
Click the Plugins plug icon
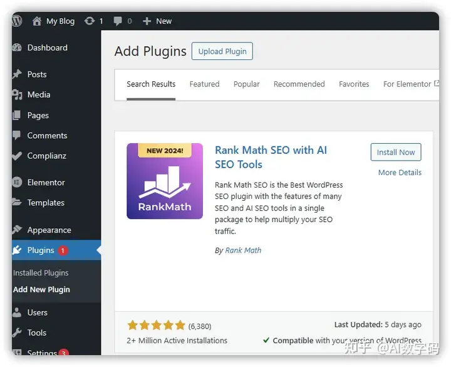17,250
